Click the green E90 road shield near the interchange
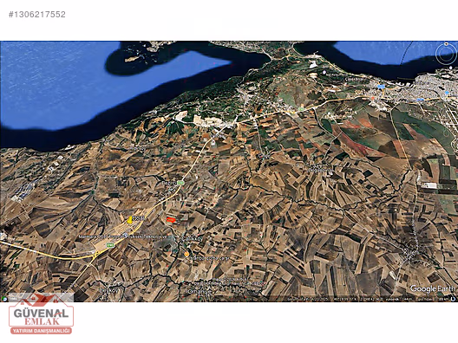458x343 pixels. (x=110, y=245)
